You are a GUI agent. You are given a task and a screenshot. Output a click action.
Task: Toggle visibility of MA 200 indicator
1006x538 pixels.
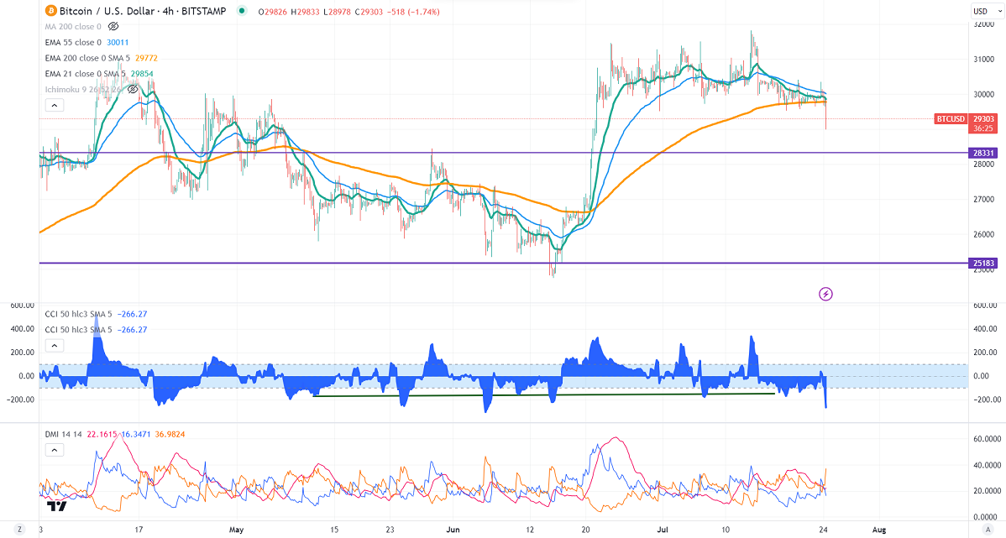click(x=113, y=27)
